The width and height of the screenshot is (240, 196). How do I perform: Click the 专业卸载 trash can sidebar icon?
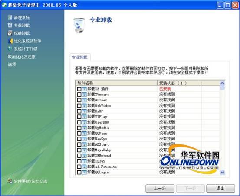(x=10, y=25)
